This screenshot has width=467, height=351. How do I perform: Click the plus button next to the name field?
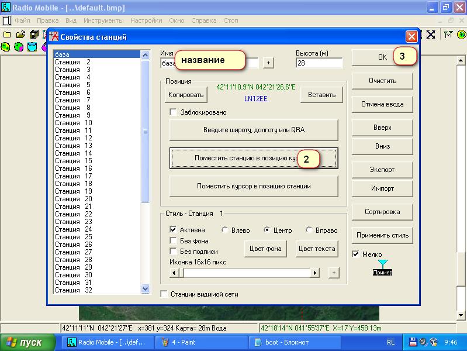(268, 63)
